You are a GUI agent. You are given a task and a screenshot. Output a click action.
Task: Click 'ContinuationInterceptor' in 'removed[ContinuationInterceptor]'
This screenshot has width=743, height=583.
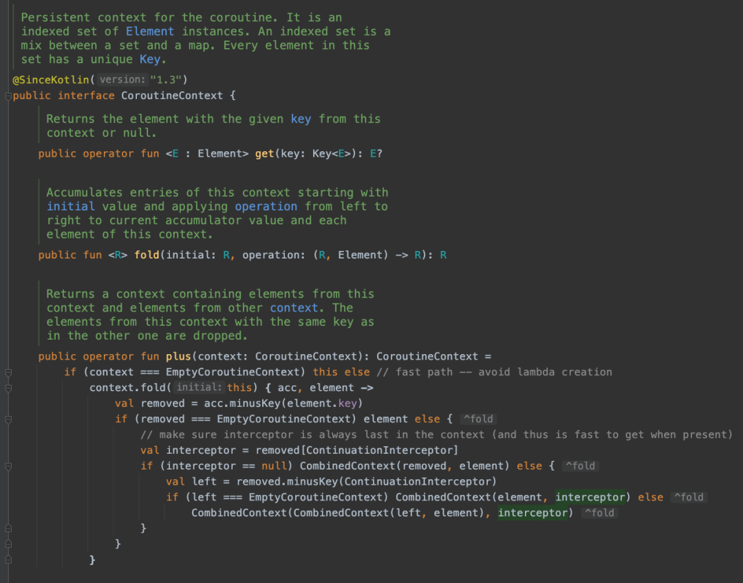380,450
